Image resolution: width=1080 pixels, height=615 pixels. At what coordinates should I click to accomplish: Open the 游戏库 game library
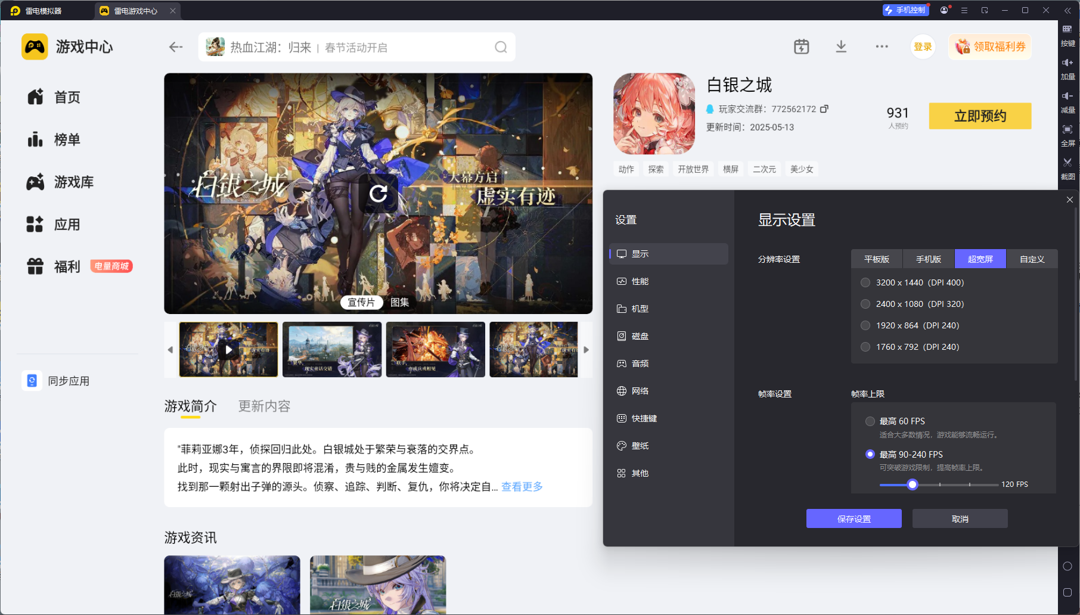pos(60,182)
